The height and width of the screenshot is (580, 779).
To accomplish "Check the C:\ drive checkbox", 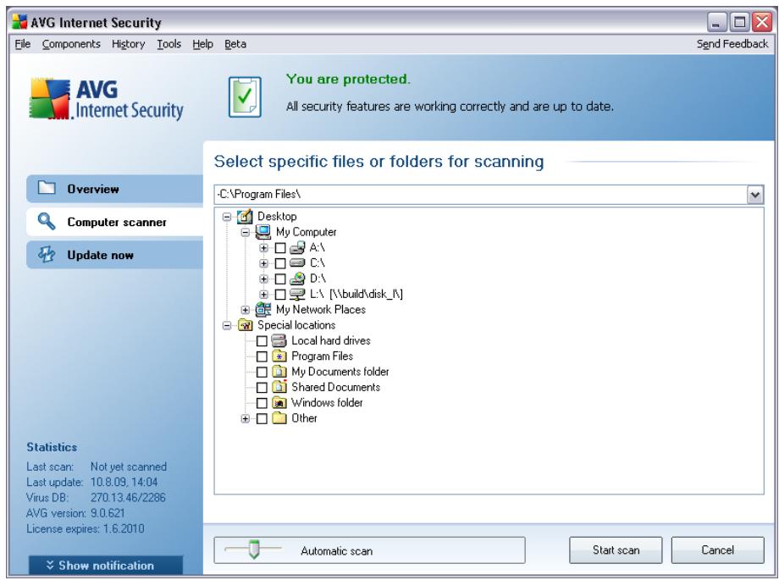I will pos(280,263).
